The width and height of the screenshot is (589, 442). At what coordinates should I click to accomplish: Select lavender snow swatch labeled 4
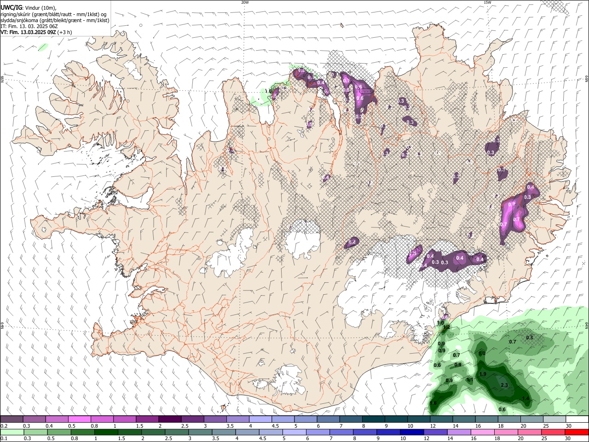[260, 419]
